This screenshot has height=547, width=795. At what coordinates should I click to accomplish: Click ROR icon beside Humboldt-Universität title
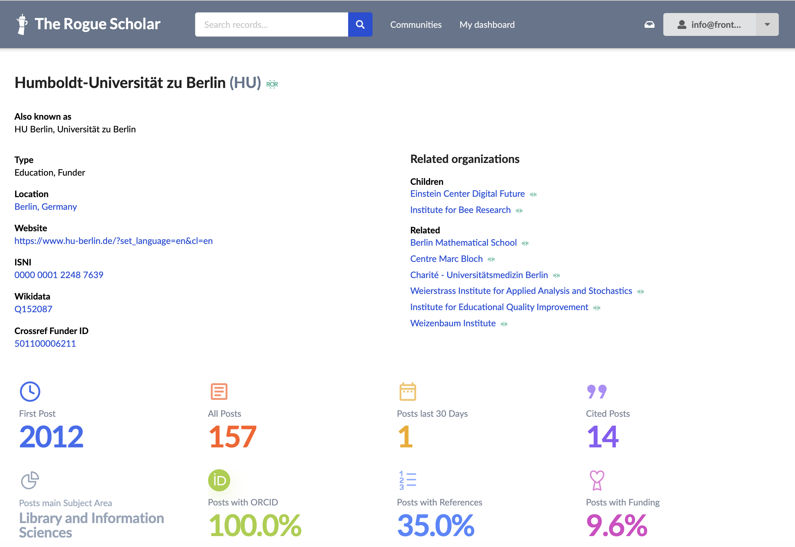(272, 84)
